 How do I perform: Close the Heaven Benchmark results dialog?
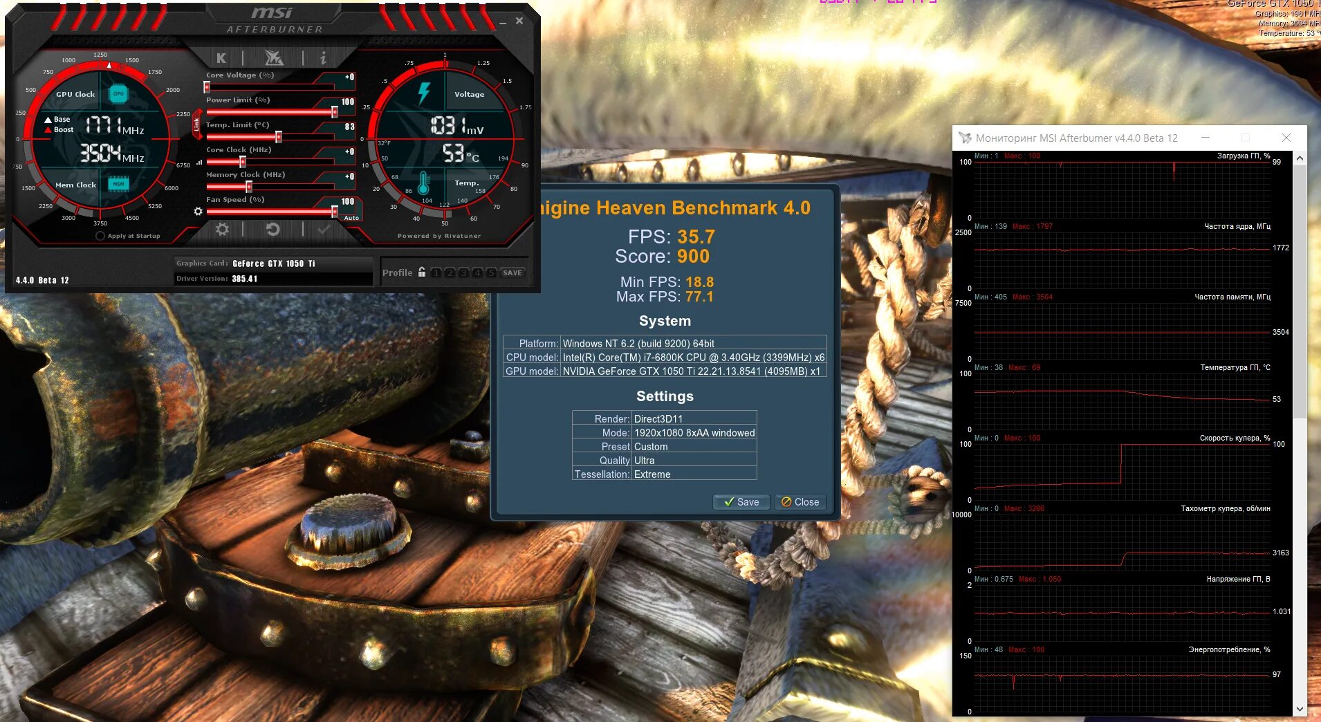point(800,502)
